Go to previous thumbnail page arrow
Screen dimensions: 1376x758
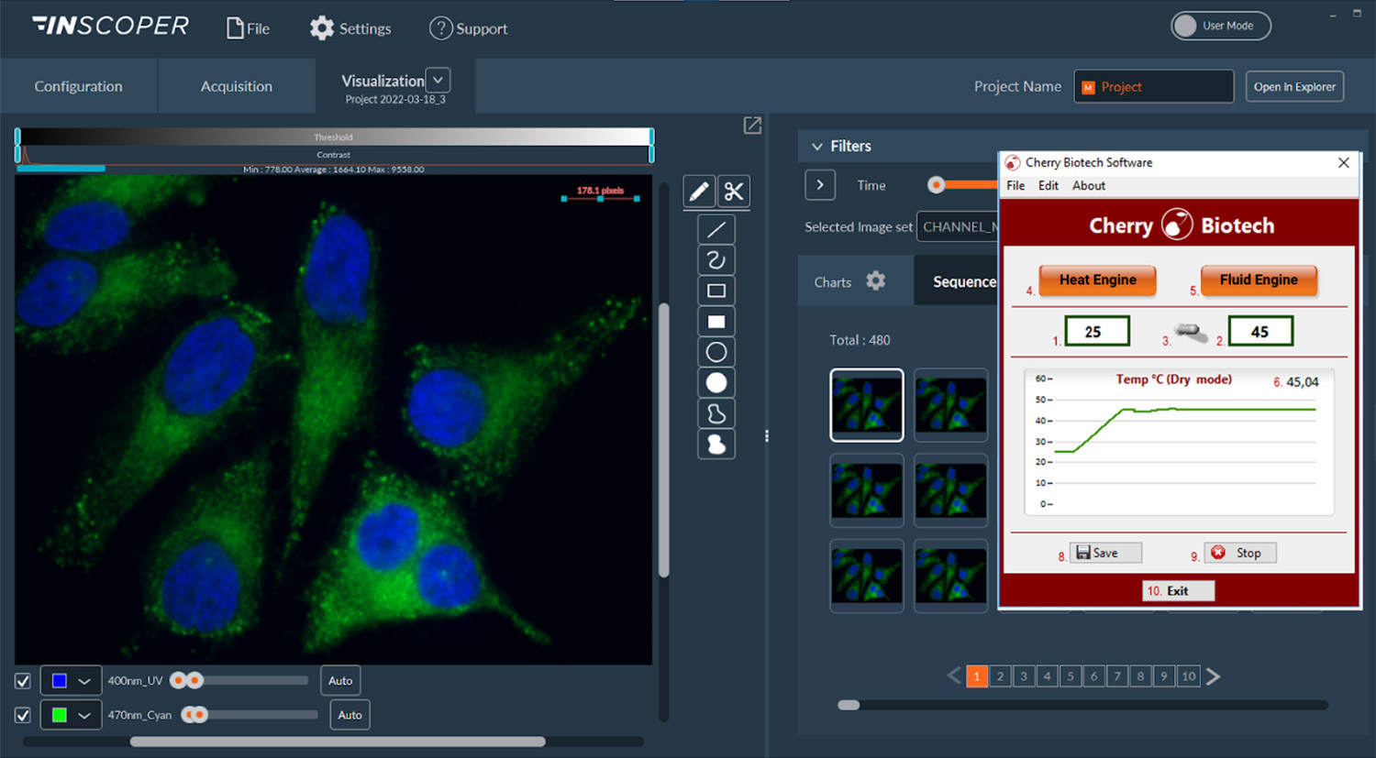coord(954,676)
